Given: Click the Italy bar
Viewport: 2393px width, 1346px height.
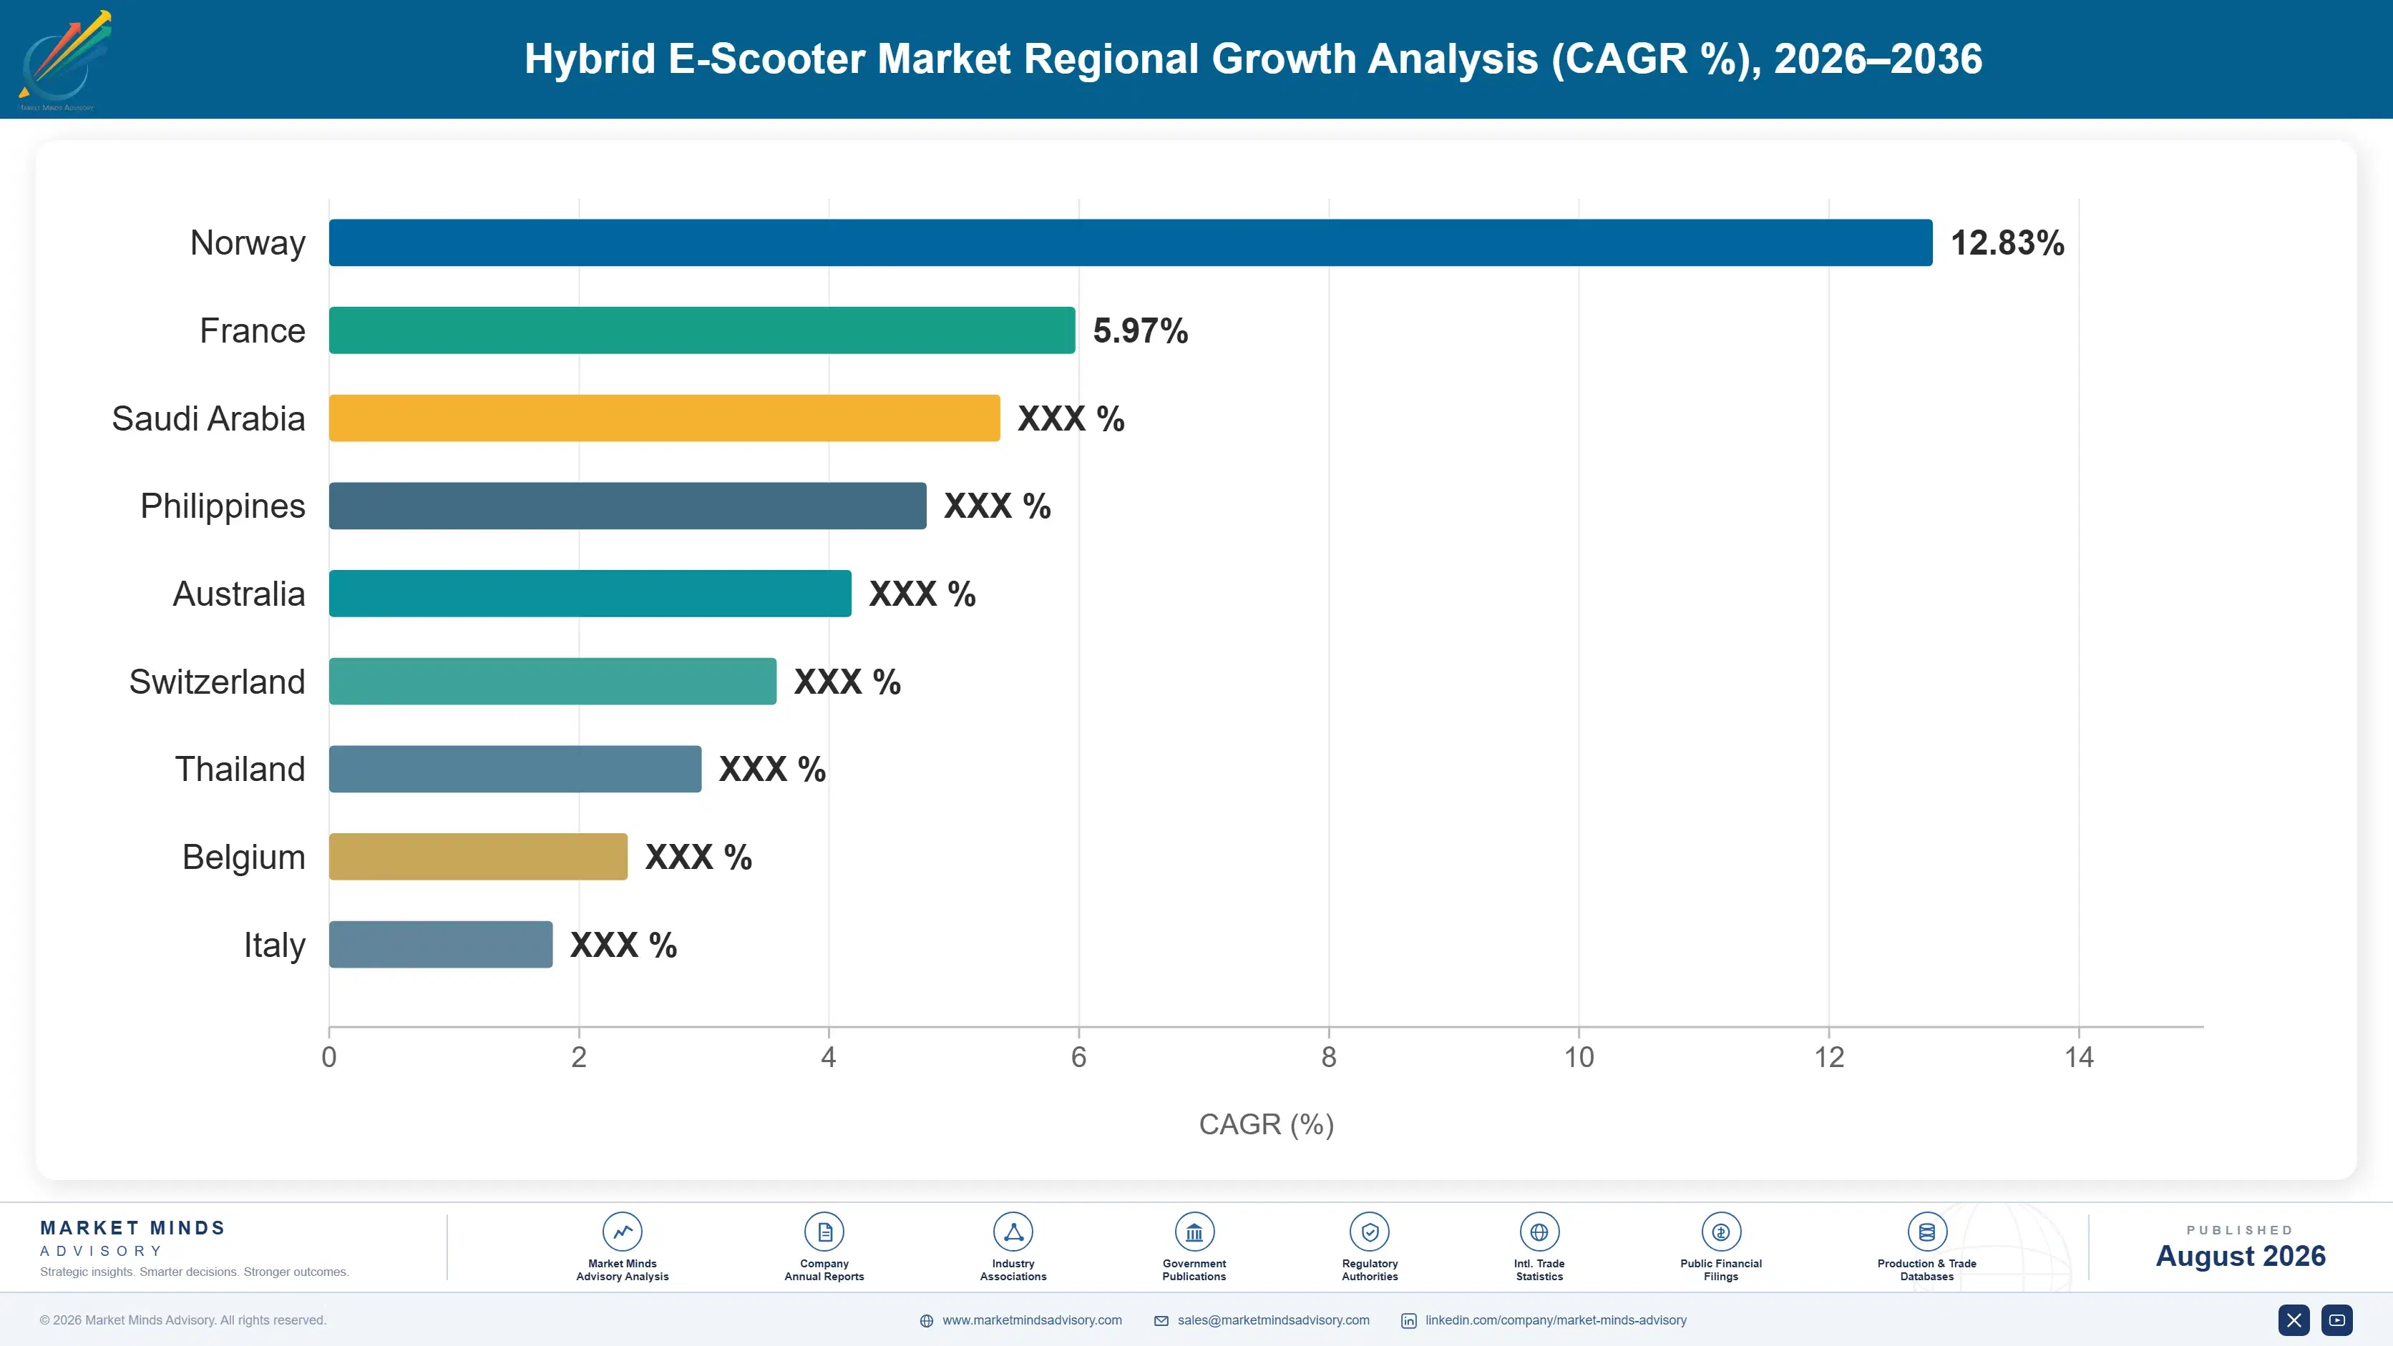Looking at the screenshot, I should (440, 944).
